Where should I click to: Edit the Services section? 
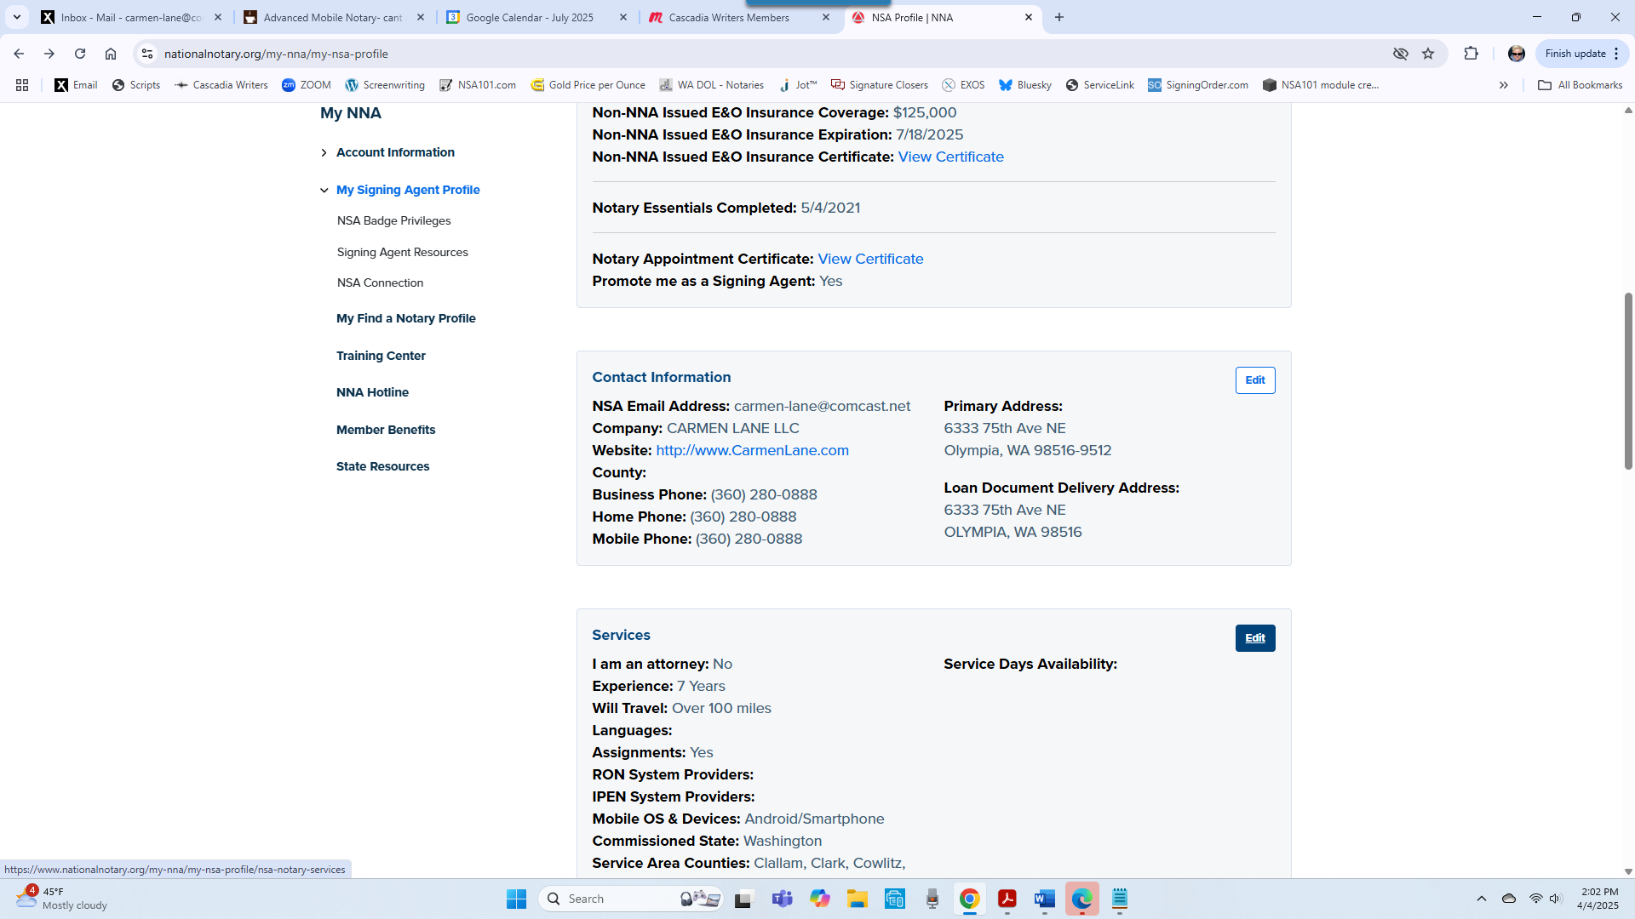coord(1255,638)
